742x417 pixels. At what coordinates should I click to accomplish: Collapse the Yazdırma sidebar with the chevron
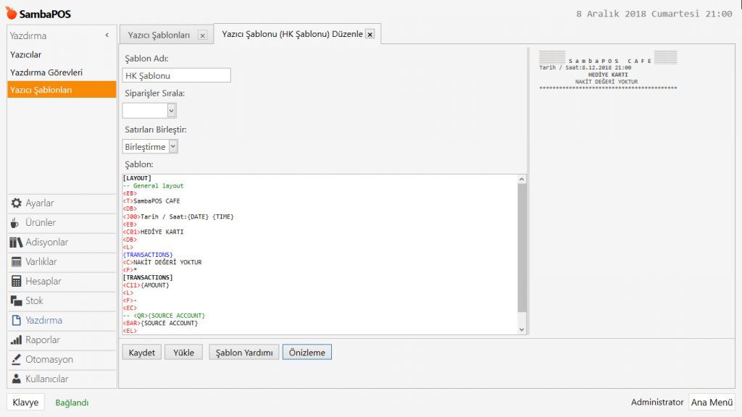tap(107, 35)
